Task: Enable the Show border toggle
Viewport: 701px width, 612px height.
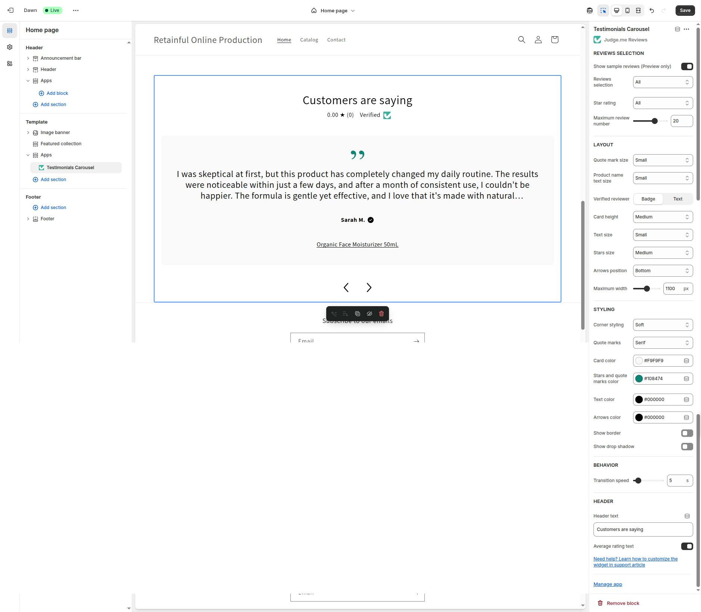Action: pos(687,433)
